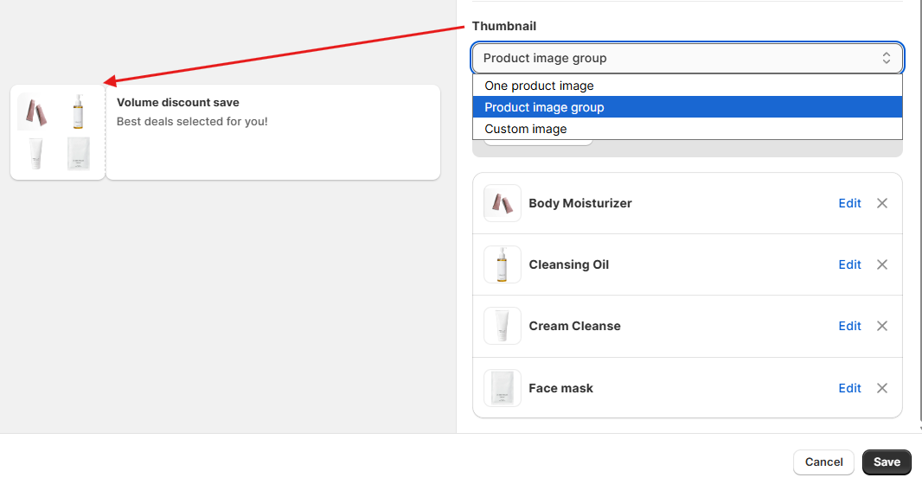
Task: Click the Cream Cleanse product image
Action: tap(503, 326)
